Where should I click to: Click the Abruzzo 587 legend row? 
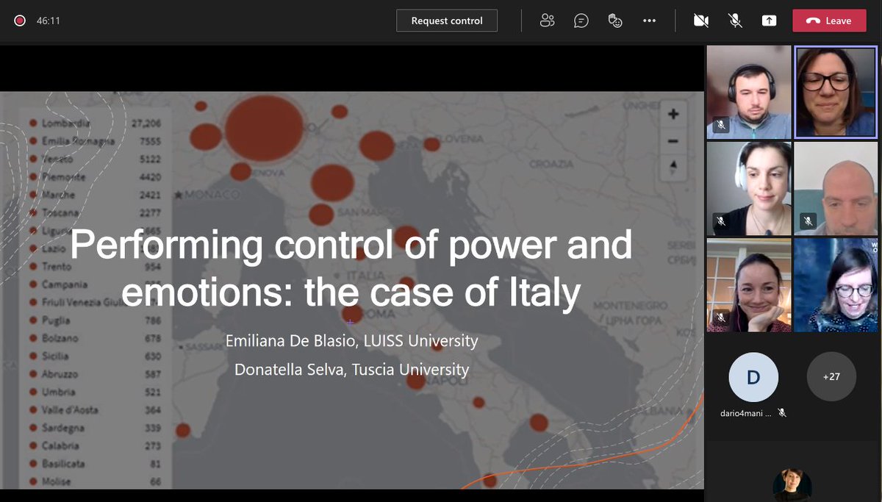click(95, 374)
